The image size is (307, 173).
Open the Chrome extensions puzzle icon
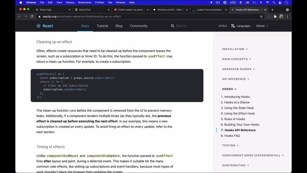tap(275, 17)
